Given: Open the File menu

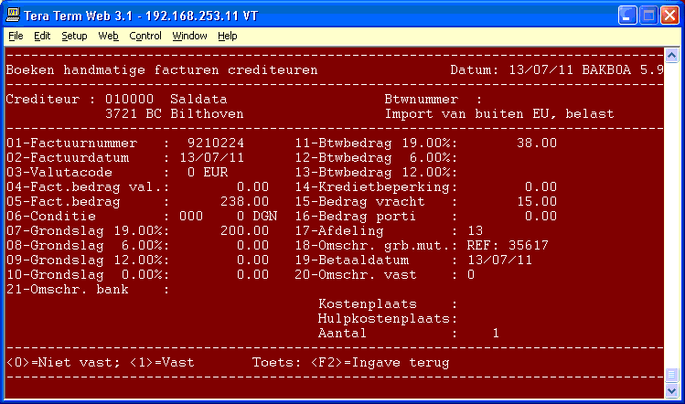Looking at the screenshot, I should click(16, 36).
